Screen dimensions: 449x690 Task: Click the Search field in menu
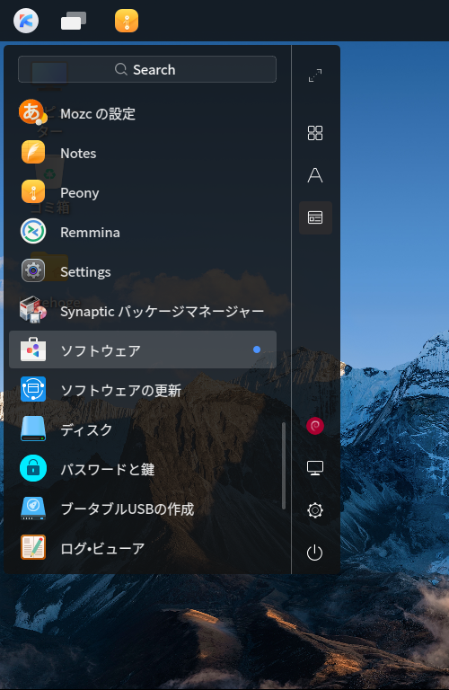pos(147,69)
